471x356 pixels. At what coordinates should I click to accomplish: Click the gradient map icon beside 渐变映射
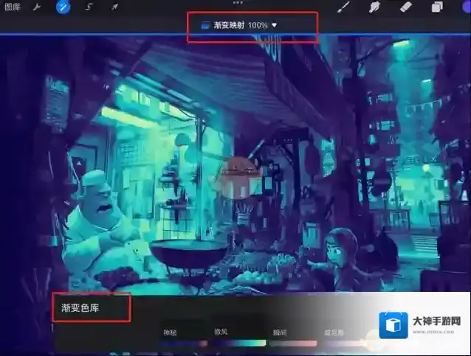(x=205, y=26)
